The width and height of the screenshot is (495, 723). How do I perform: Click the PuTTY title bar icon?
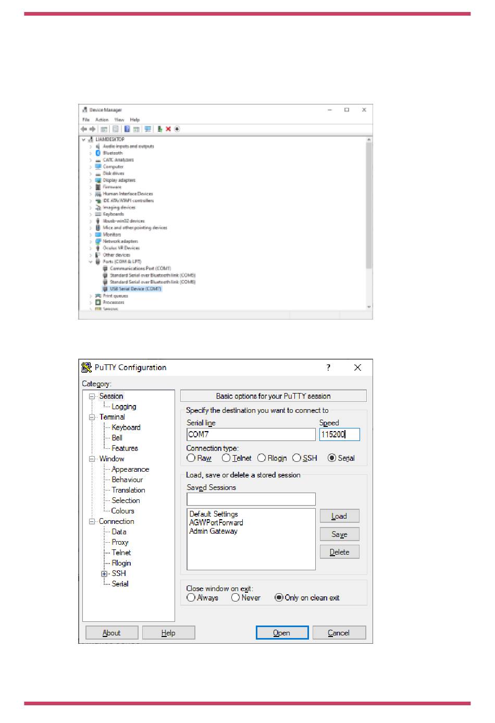[x=86, y=367]
